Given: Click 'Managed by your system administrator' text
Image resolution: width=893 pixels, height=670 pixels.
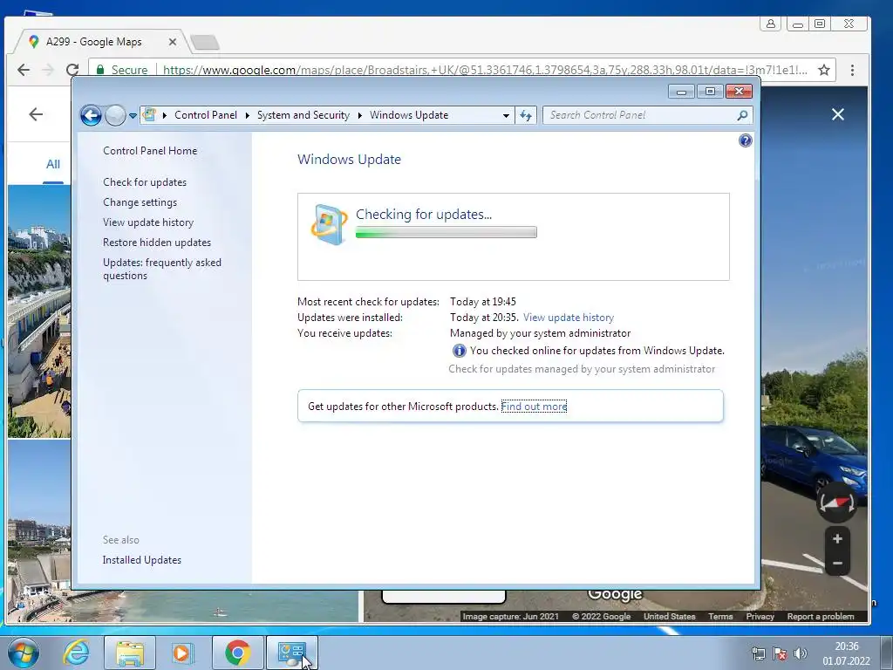Looking at the screenshot, I should [x=540, y=333].
